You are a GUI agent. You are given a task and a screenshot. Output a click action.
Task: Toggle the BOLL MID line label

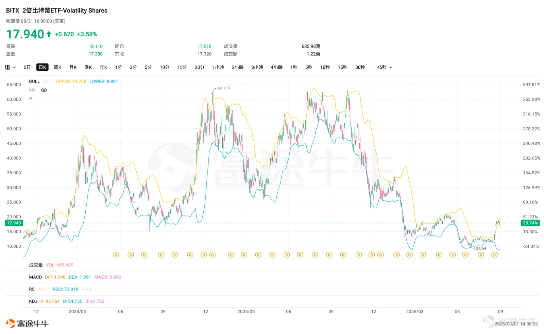[48, 82]
